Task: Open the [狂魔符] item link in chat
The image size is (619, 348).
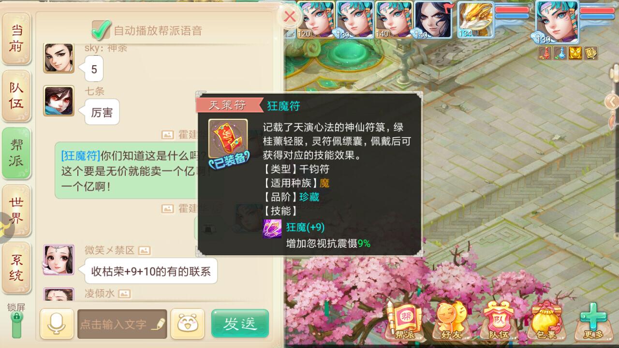Action: (81, 156)
